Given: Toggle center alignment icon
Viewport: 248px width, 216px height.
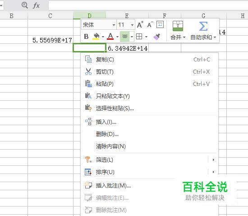Looking at the screenshot, I should click(x=124, y=37).
